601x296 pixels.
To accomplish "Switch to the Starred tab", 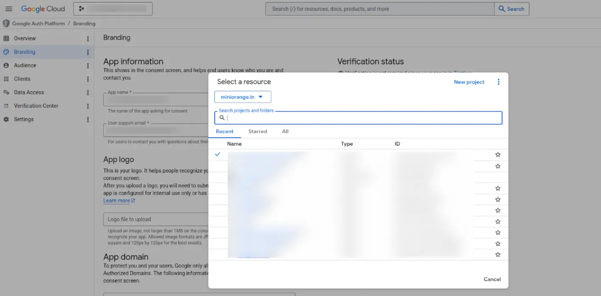I will [257, 132].
